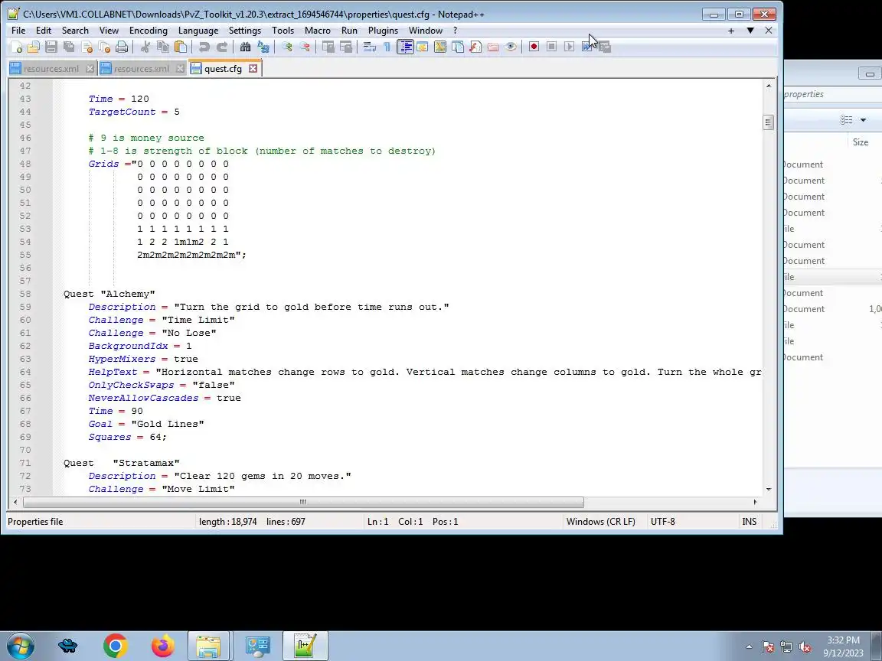Viewport: 882px width, 661px height.
Task: Toggle Word Wrap in the toolbar
Action: [x=370, y=47]
